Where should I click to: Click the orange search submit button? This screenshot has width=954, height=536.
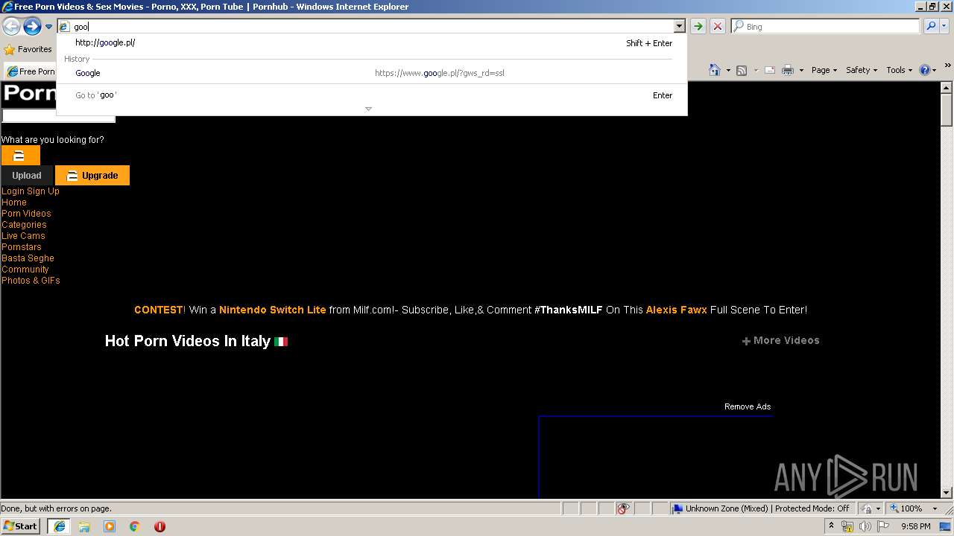20,156
